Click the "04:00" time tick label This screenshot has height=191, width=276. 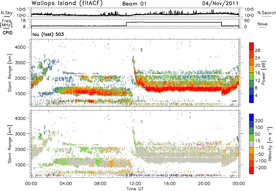66,184
